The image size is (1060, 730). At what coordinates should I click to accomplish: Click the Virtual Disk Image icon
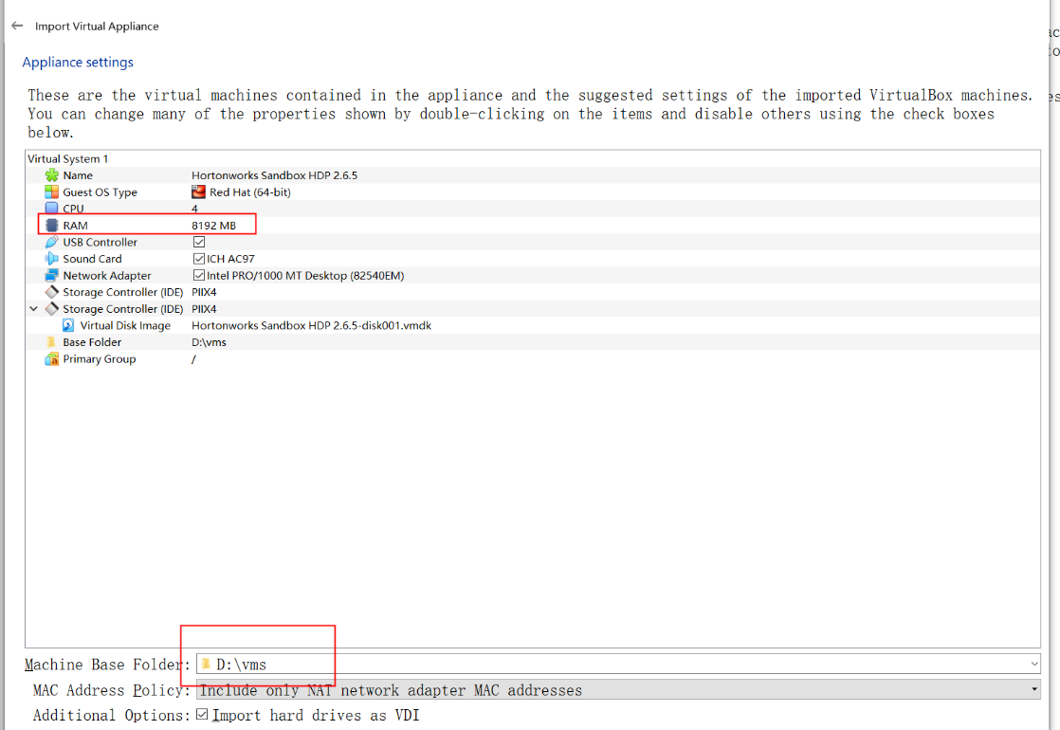pos(68,325)
